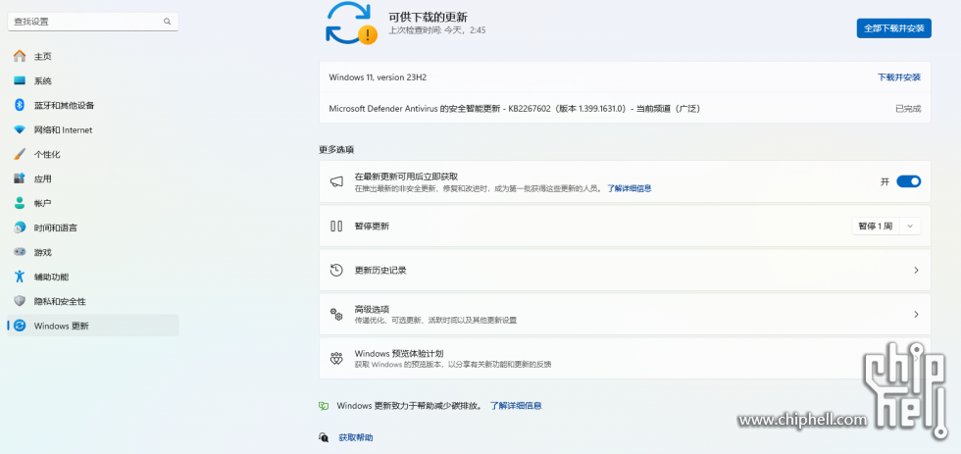
Task: Click the 已完成 status text
Action: (908, 109)
